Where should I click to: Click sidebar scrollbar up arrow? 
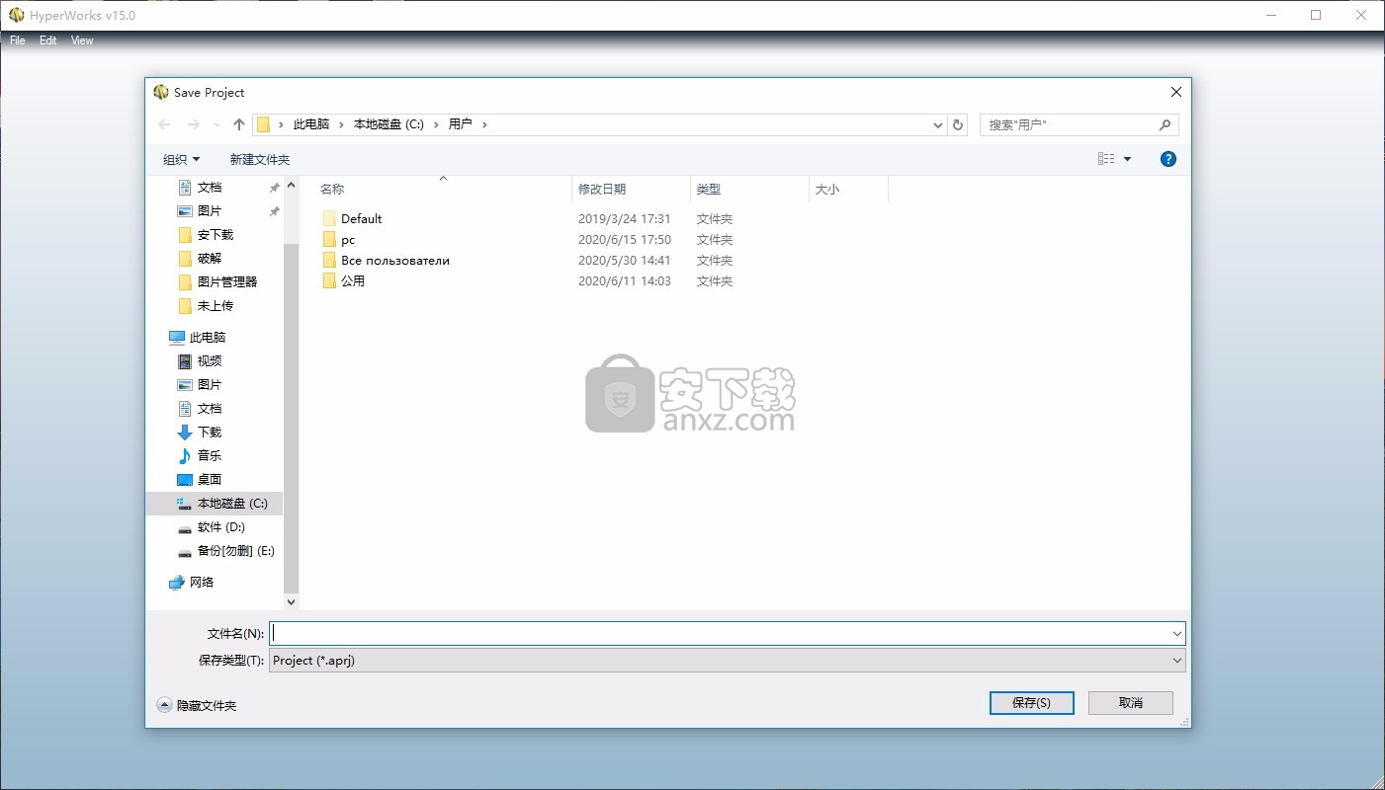pos(291,186)
